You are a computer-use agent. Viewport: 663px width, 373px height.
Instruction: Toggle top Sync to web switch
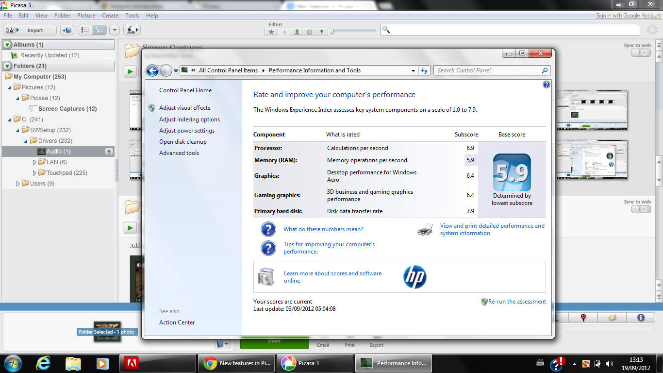tap(641, 53)
